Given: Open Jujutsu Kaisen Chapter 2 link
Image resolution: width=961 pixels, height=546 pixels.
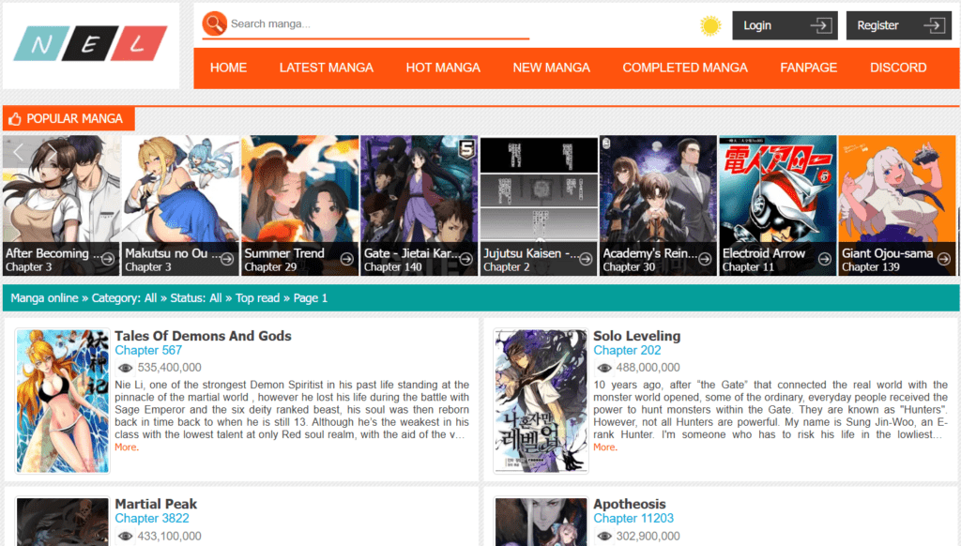Looking at the screenshot, I should tap(506, 267).
